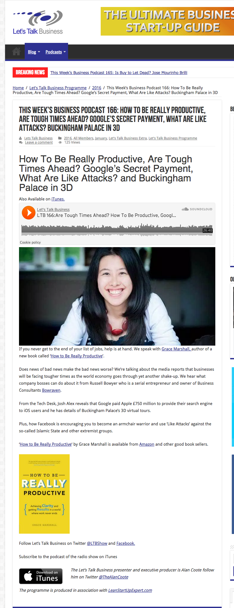Screen dimensions: 234x608
Task: Click the comment bubble icon by Leave a comment
Action: click(x=21, y=142)
